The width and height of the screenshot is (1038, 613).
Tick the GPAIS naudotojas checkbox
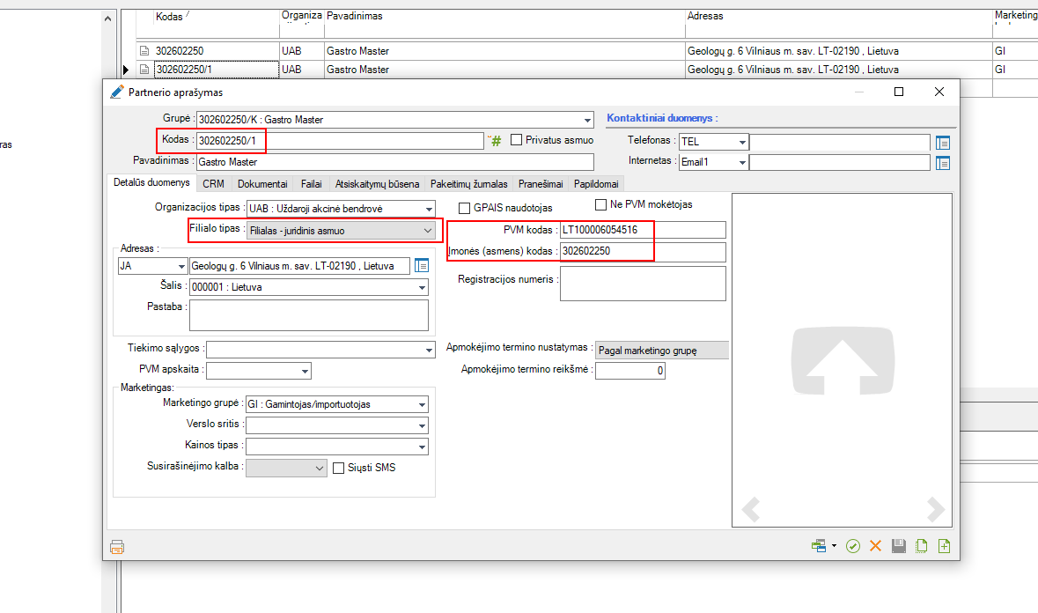pos(465,208)
